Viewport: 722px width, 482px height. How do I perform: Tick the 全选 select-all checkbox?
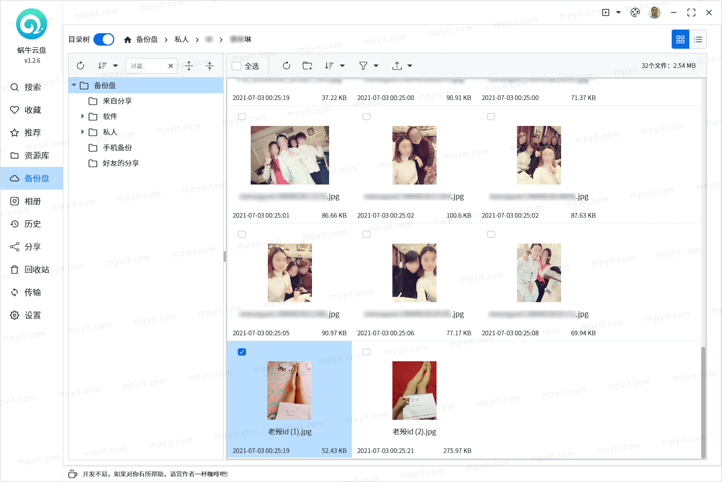tap(237, 66)
